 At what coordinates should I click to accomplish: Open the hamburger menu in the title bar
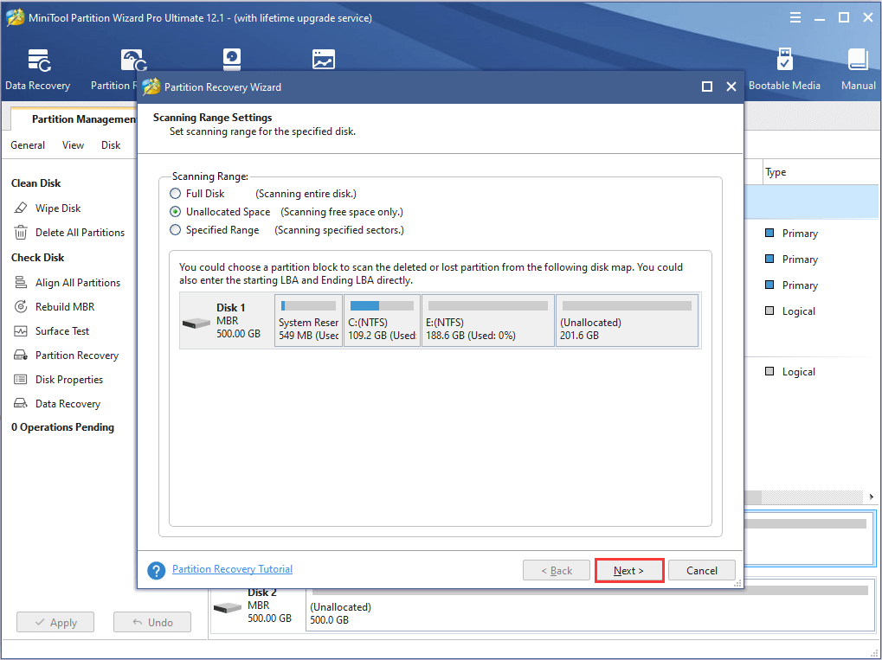pos(795,18)
